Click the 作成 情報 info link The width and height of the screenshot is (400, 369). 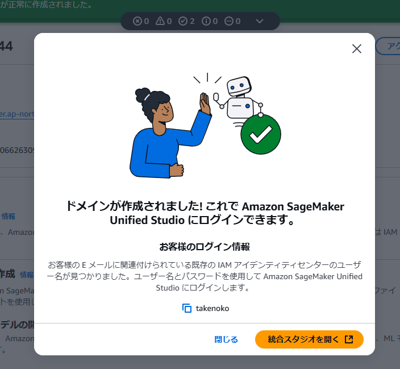pyautogui.click(x=27, y=275)
